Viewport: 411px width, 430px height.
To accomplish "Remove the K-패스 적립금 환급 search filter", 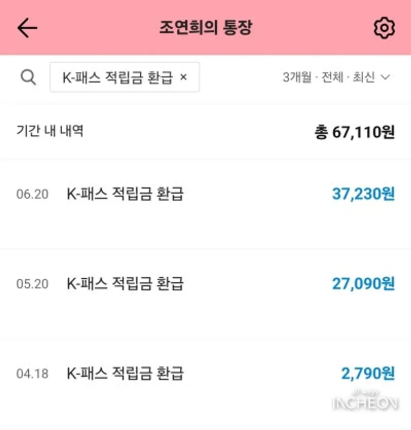I will pos(183,77).
